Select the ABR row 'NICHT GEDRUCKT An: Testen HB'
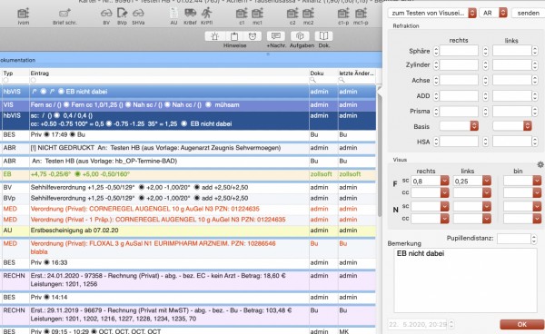This screenshot has width=545, height=334. tap(188, 148)
